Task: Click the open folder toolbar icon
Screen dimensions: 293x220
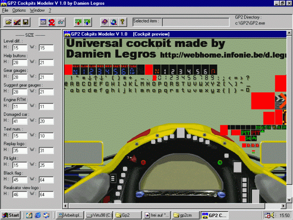Action: [8, 22]
